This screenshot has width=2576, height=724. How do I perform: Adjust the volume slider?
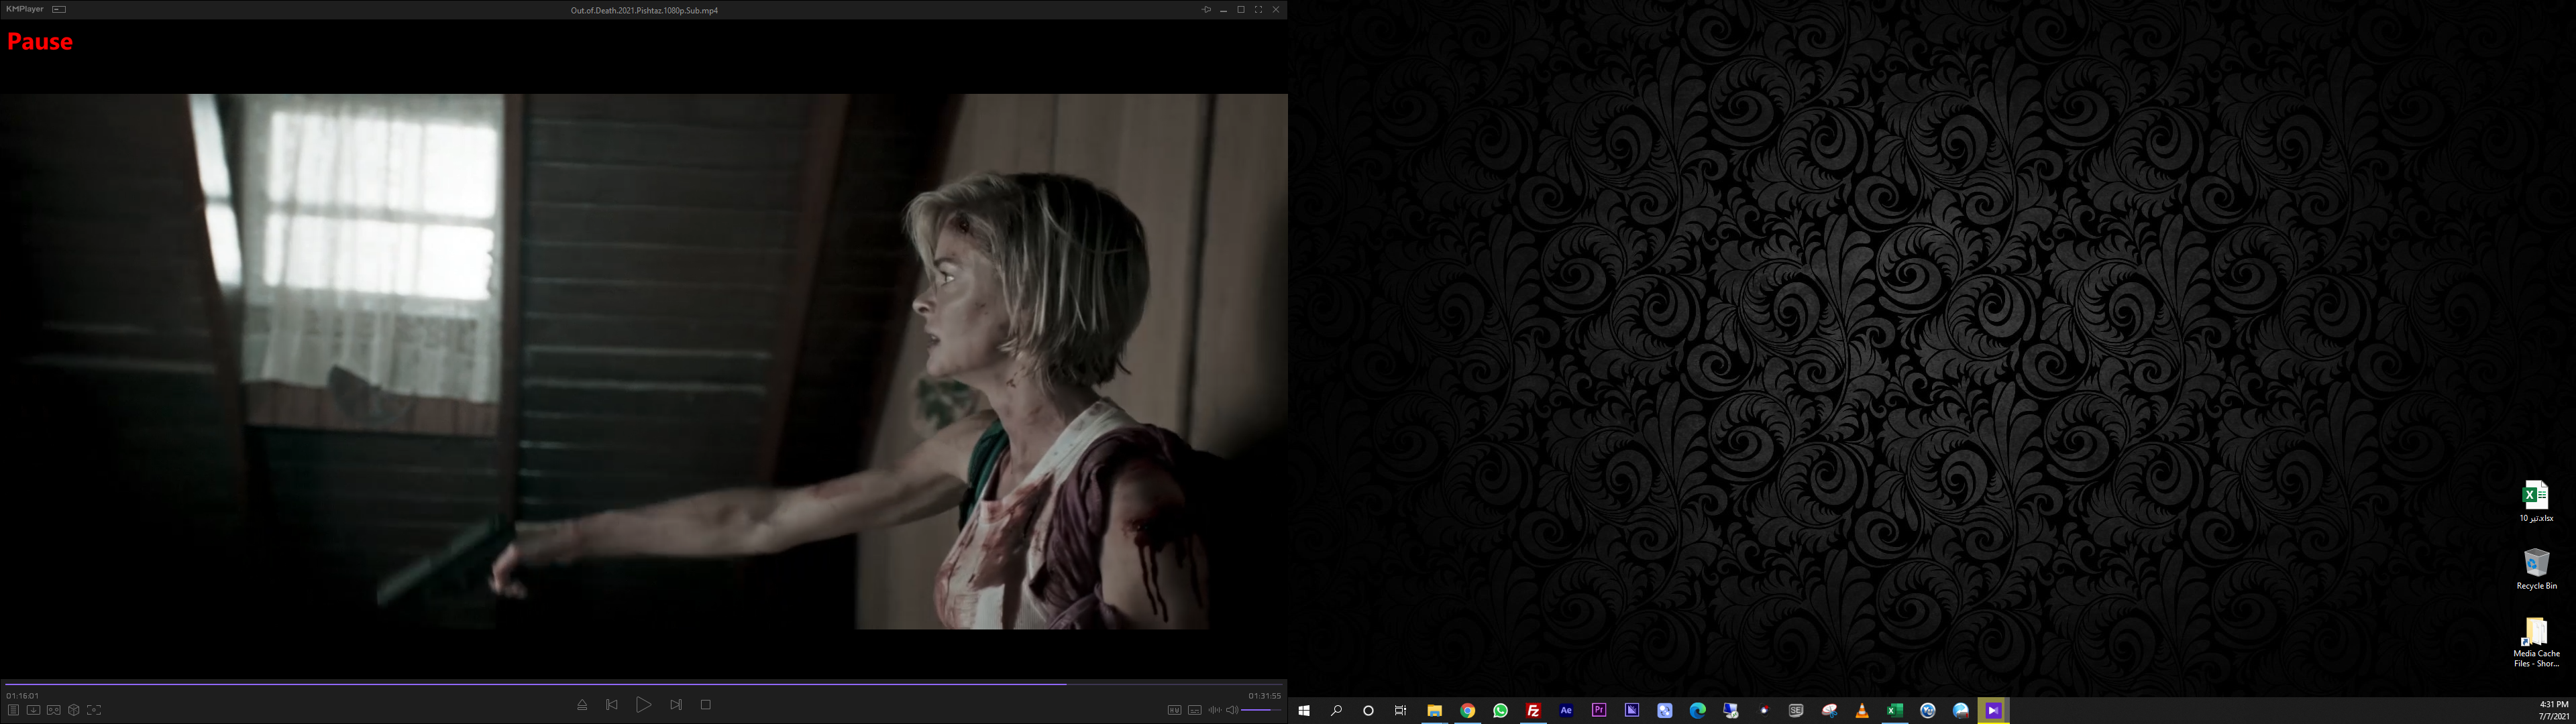click(1261, 710)
